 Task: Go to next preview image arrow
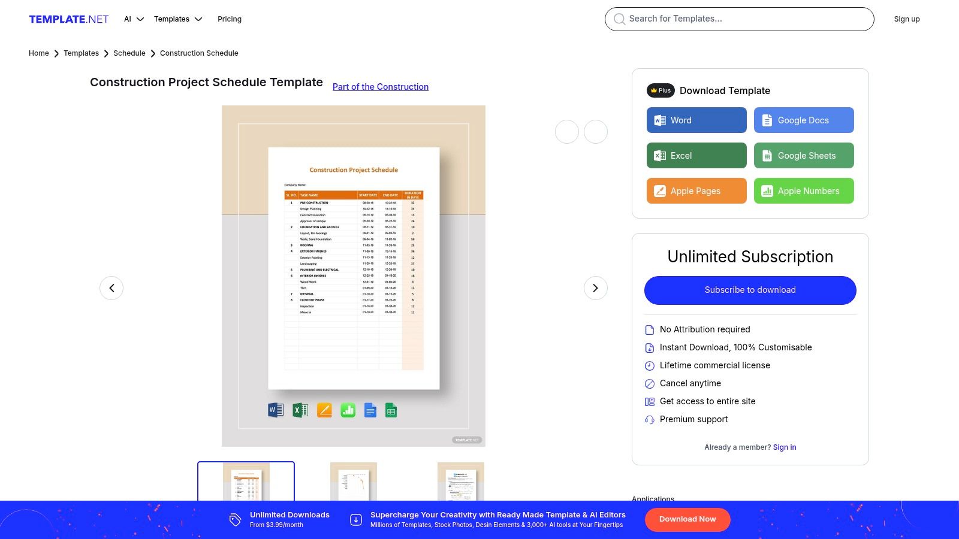pos(595,288)
